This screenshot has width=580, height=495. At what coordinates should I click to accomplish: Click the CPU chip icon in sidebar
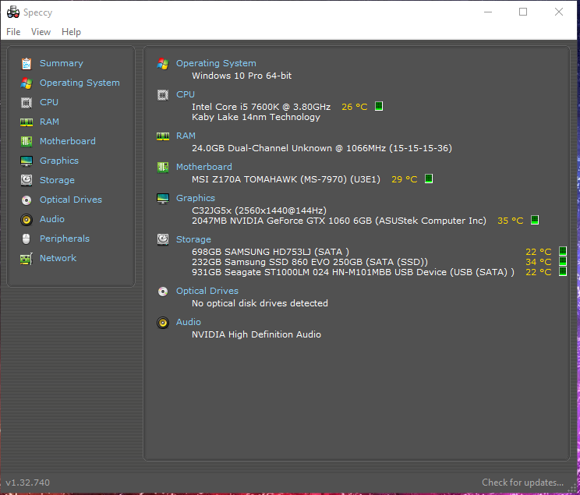click(x=27, y=102)
